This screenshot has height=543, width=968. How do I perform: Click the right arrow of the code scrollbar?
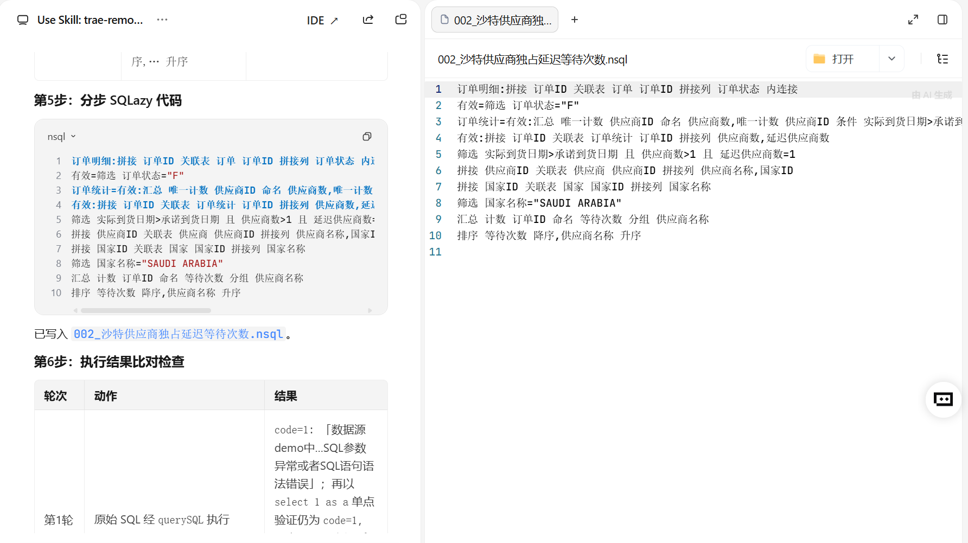(370, 311)
